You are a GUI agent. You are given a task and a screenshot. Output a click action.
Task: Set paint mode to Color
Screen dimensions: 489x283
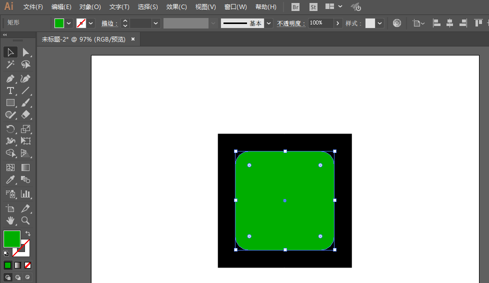pos(8,265)
